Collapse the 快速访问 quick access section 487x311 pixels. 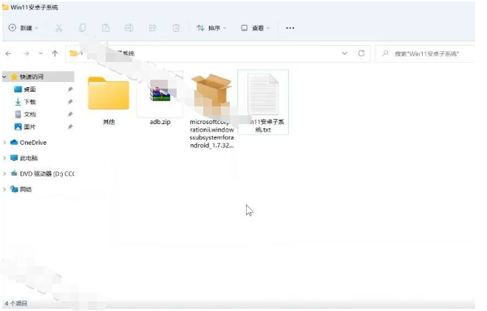5,77
